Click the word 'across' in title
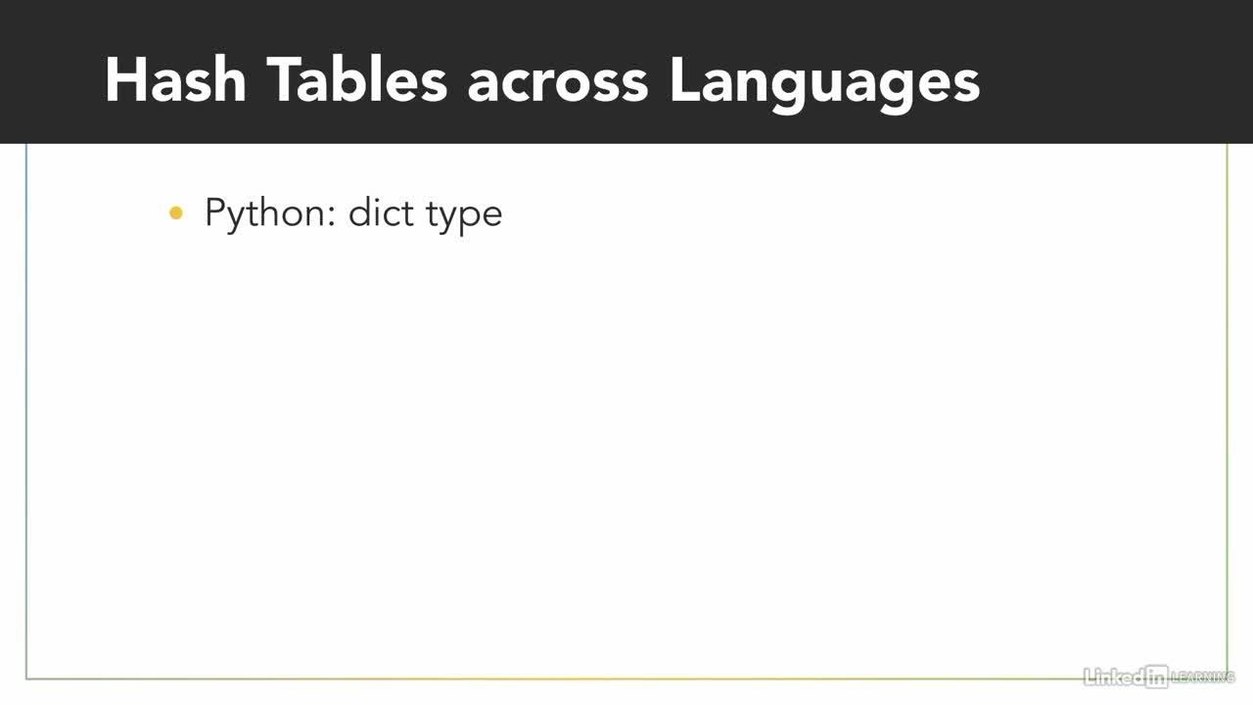Screen dimensions: 1253x705 (x=557, y=79)
